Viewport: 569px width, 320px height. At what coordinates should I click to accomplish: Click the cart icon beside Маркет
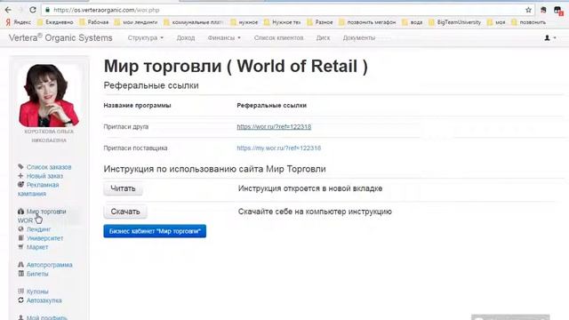[20, 247]
